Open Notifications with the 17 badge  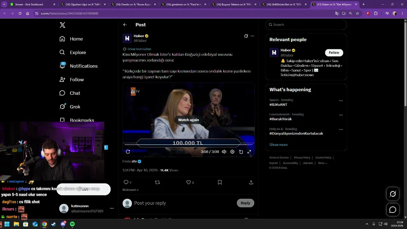pos(78,66)
